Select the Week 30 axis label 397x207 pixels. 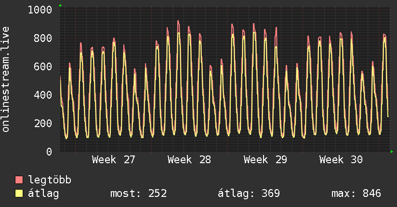pyautogui.click(x=341, y=160)
